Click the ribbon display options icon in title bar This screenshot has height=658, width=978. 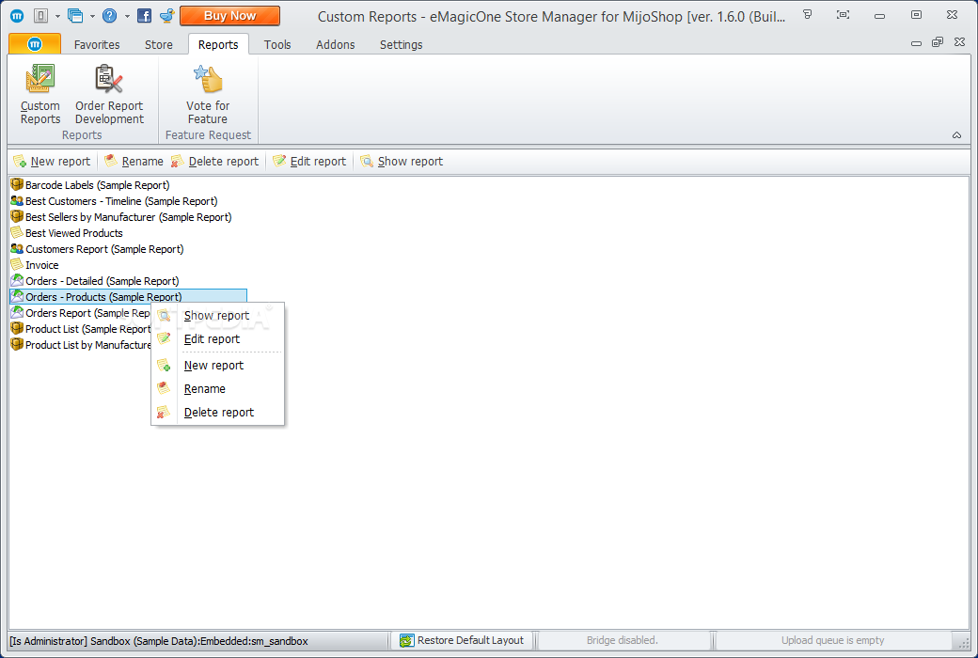808,14
